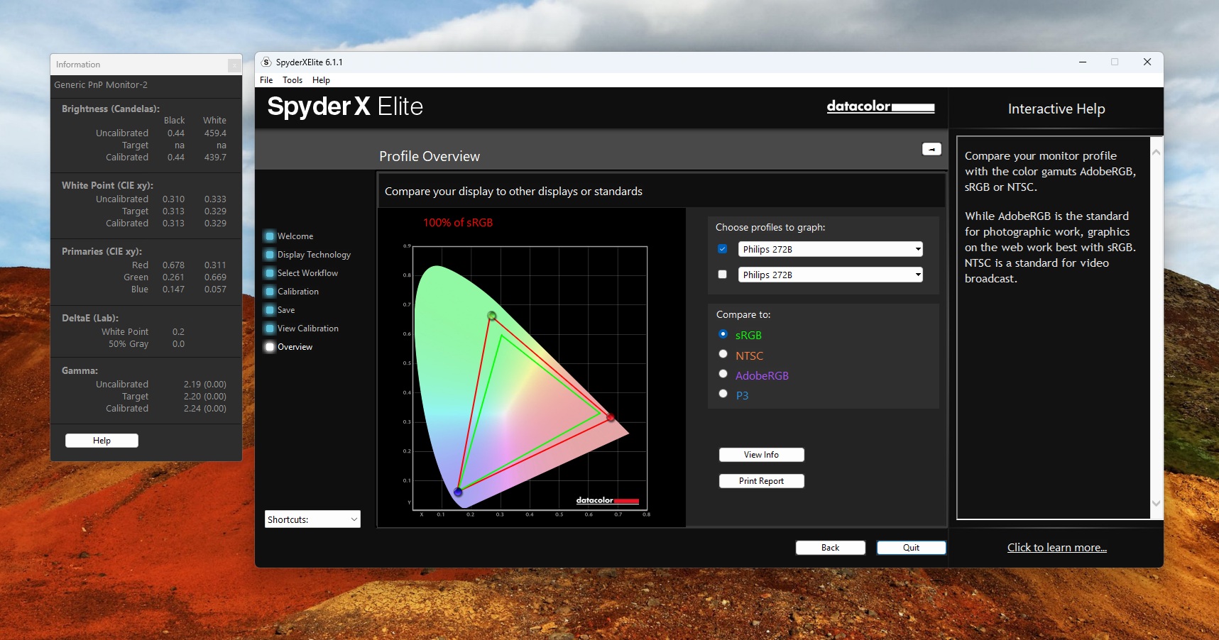The image size is (1219, 640).
Task: Click the Back button
Action: pos(830,548)
